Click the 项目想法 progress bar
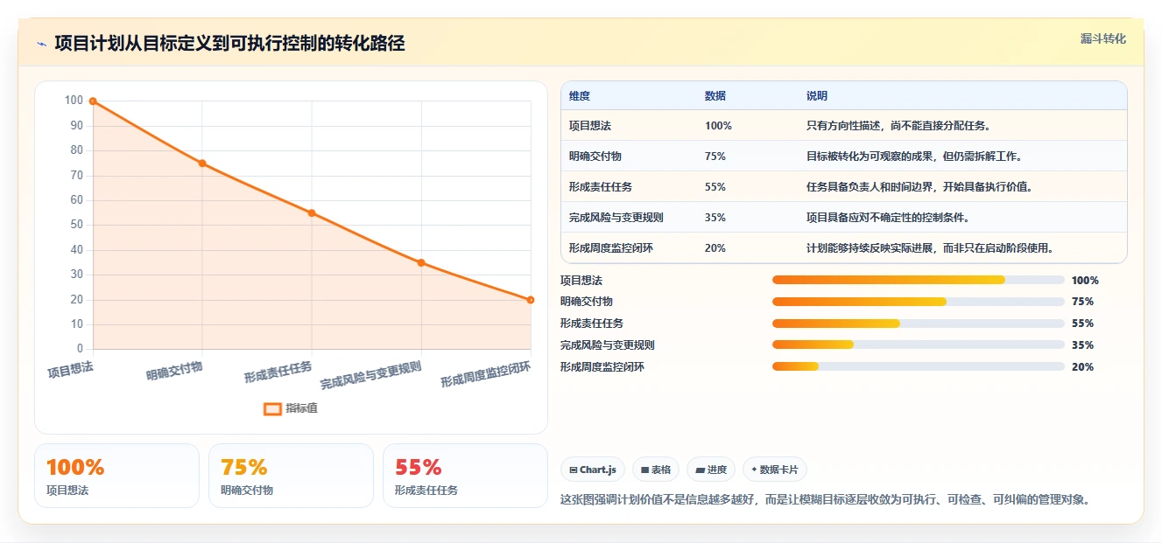 coord(919,280)
